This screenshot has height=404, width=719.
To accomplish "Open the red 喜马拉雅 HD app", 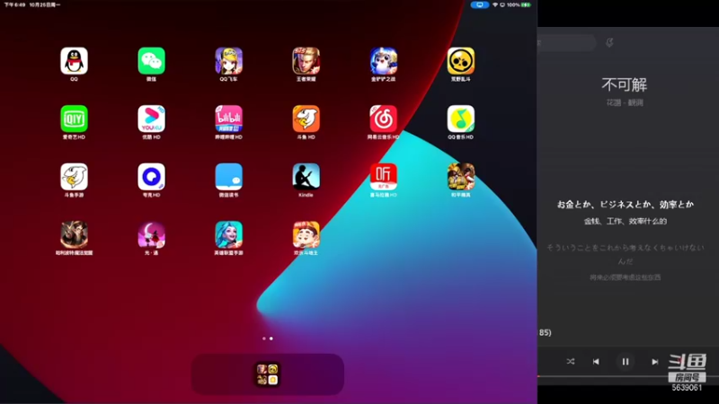I will pyautogui.click(x=384, y=177).
